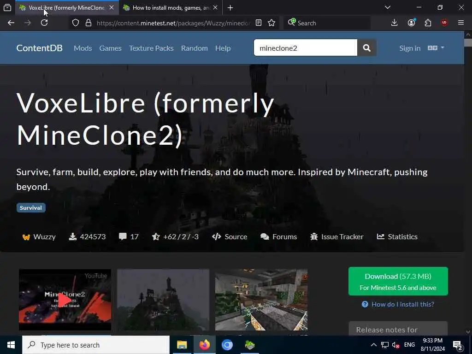
Task: Open How do I install this? link
Action: click(x=398, y=304)
